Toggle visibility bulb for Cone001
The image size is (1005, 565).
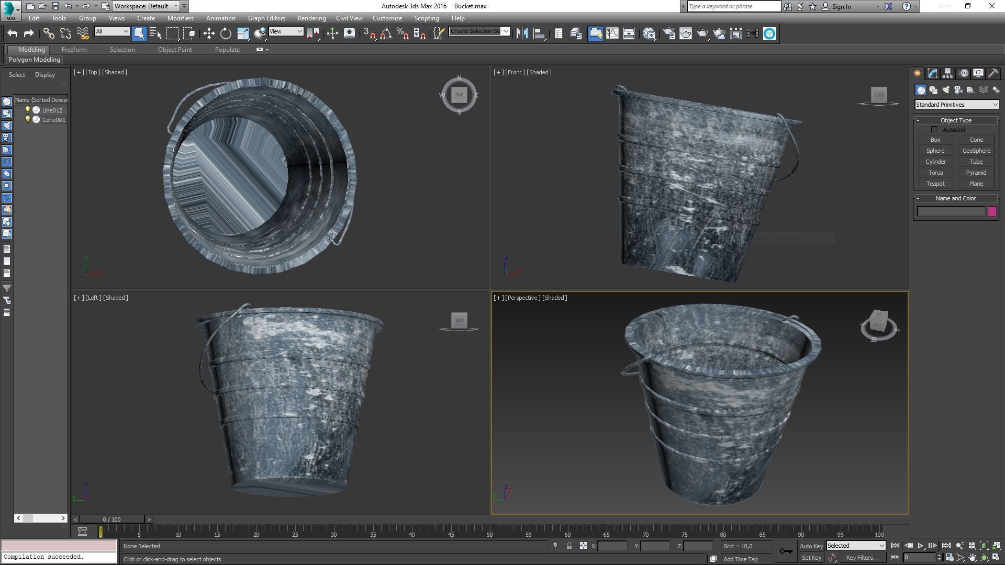tap(28, 119)
